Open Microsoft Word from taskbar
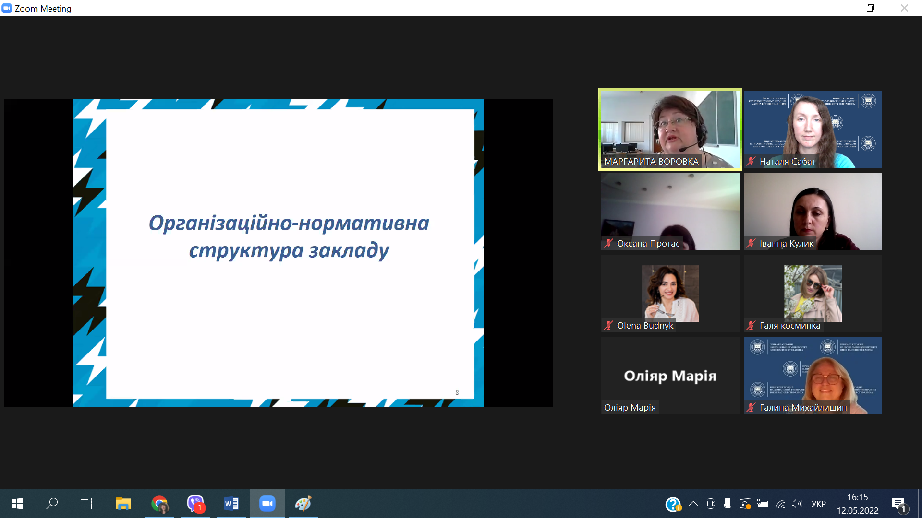This screenshot has height=518, width=922. pyautogui.click(x=231, y=504)
